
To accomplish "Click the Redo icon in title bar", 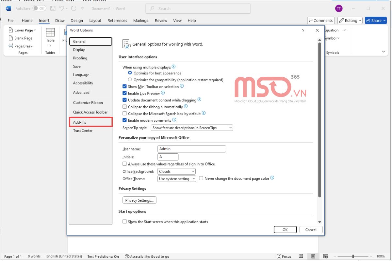I will point(74,8).
